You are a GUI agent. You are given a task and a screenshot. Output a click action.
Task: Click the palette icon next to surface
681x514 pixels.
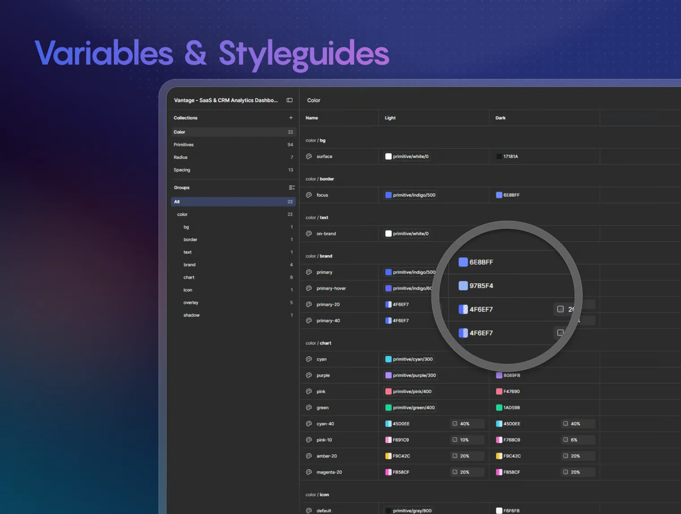tap(309, 157)
